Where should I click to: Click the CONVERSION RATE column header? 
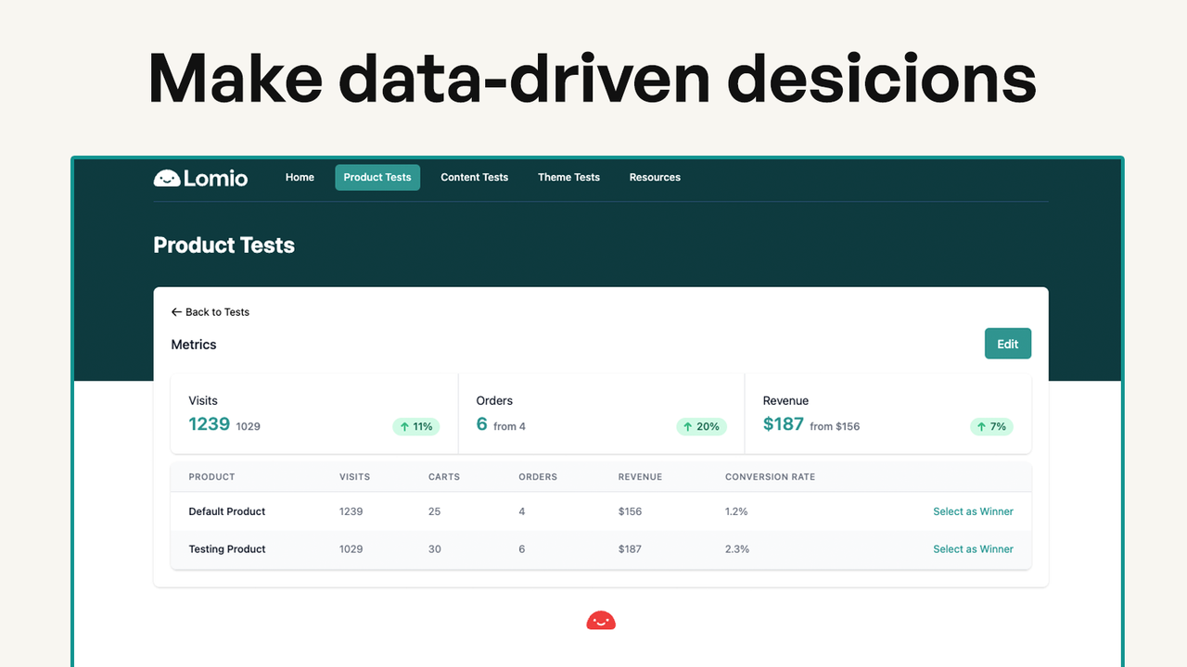[770, 477]
